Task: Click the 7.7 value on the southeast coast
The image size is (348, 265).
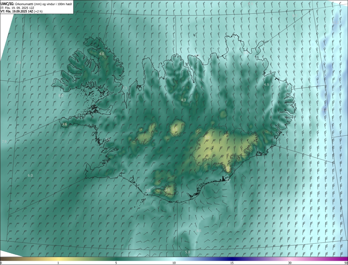Action: pyautogui.click(x=228, y=180)
